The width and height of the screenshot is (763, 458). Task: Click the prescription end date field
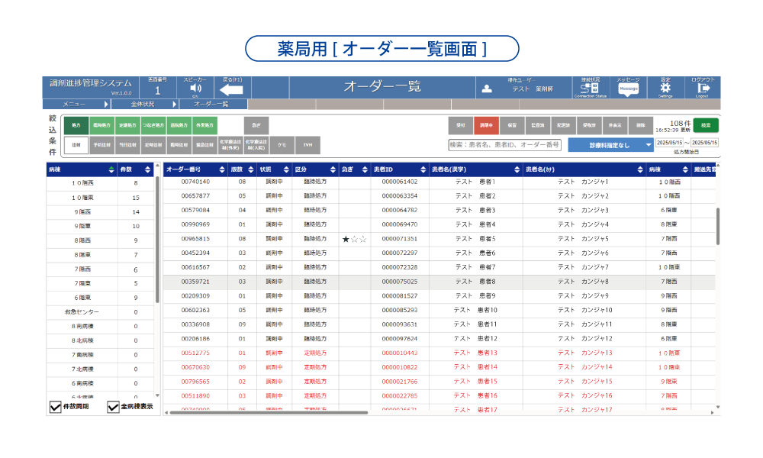[704, 143]
